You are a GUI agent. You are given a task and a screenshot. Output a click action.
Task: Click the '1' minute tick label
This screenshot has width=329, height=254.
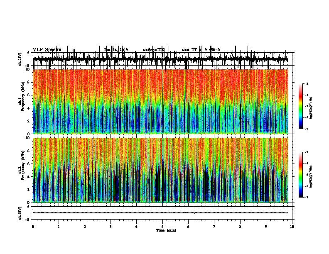tap(59, 227)
